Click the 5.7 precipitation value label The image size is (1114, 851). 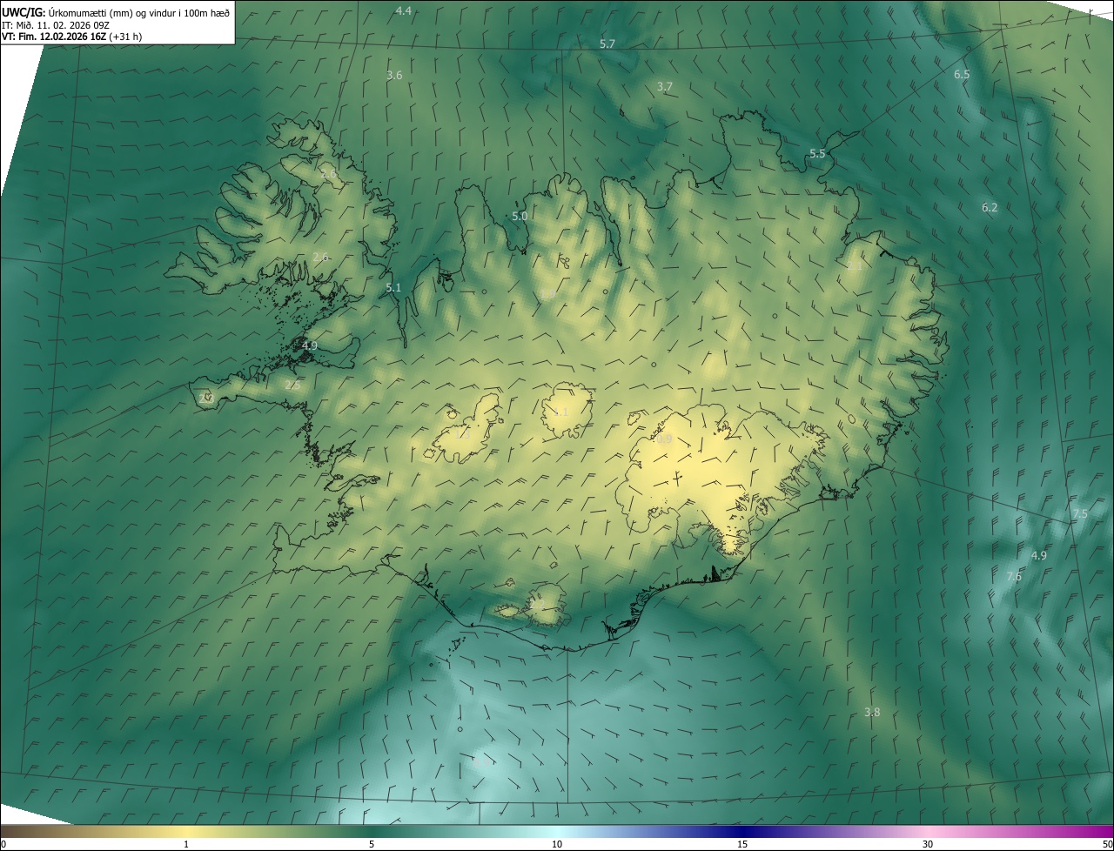click(x=607, y=44)
